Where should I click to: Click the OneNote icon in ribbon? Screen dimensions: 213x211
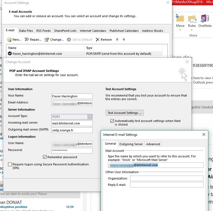(205, 19)
